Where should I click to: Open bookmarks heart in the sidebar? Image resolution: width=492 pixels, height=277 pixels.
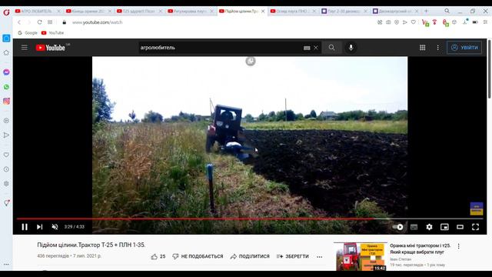(6, 155)
